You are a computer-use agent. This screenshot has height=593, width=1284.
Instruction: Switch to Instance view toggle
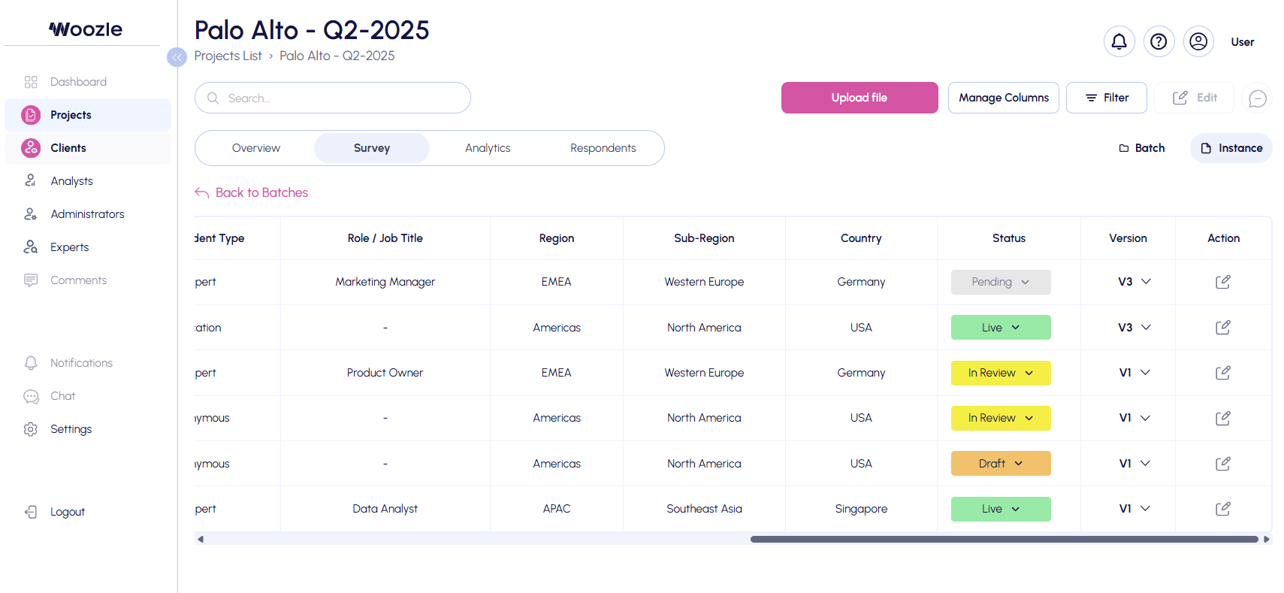1231,148
